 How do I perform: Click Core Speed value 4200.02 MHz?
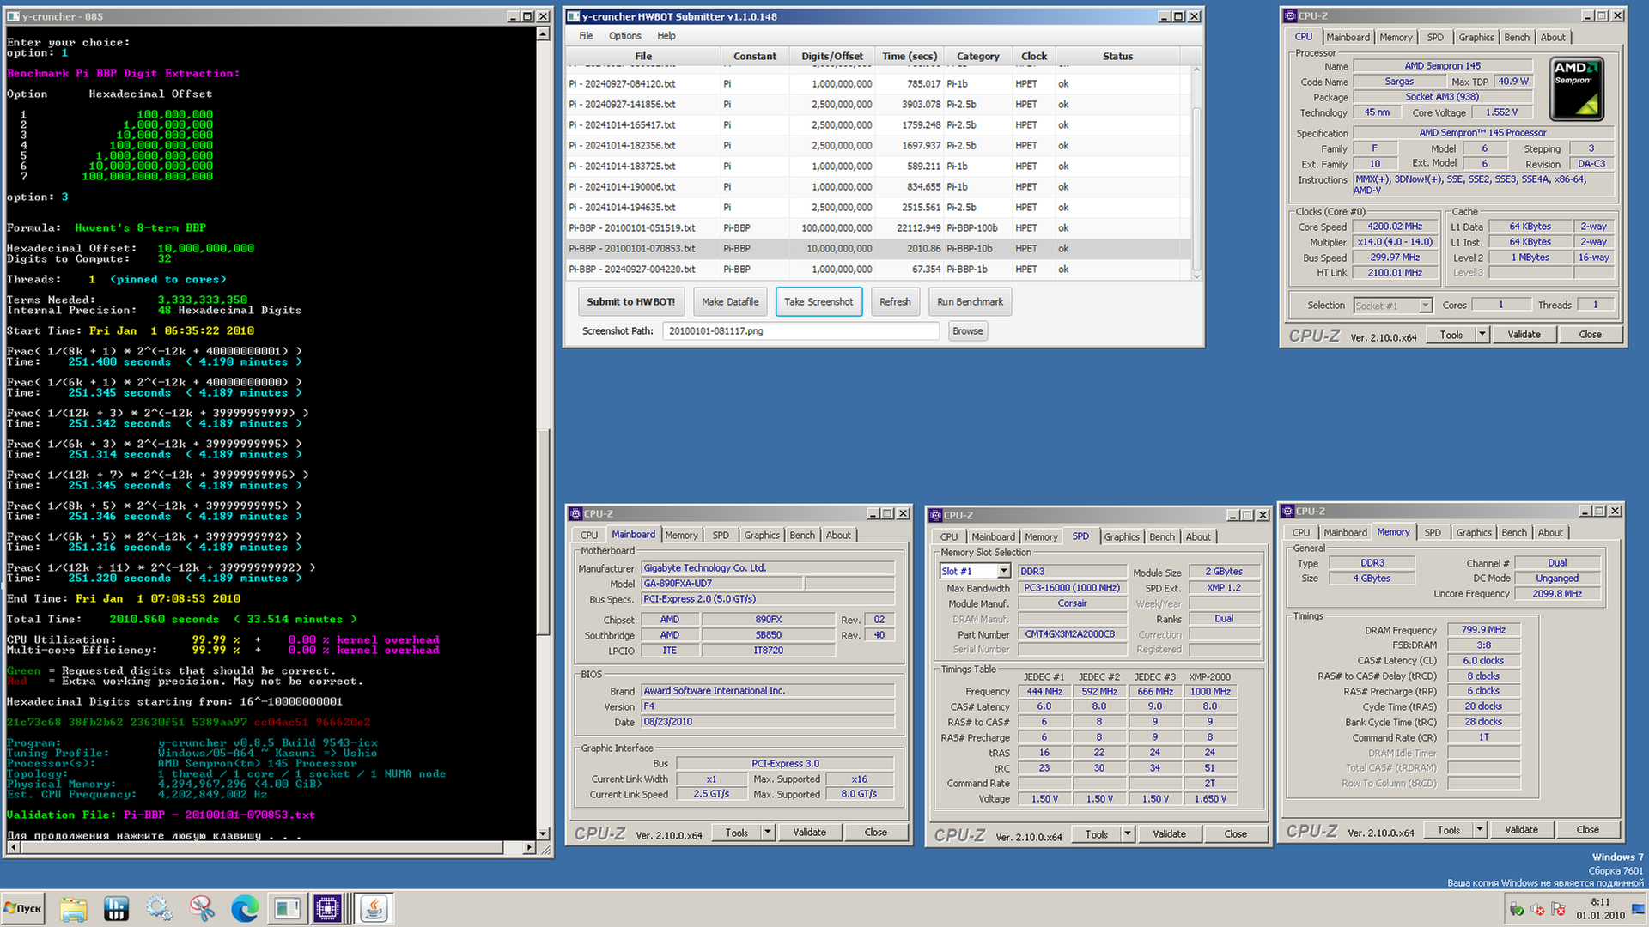pos(1395,227)
